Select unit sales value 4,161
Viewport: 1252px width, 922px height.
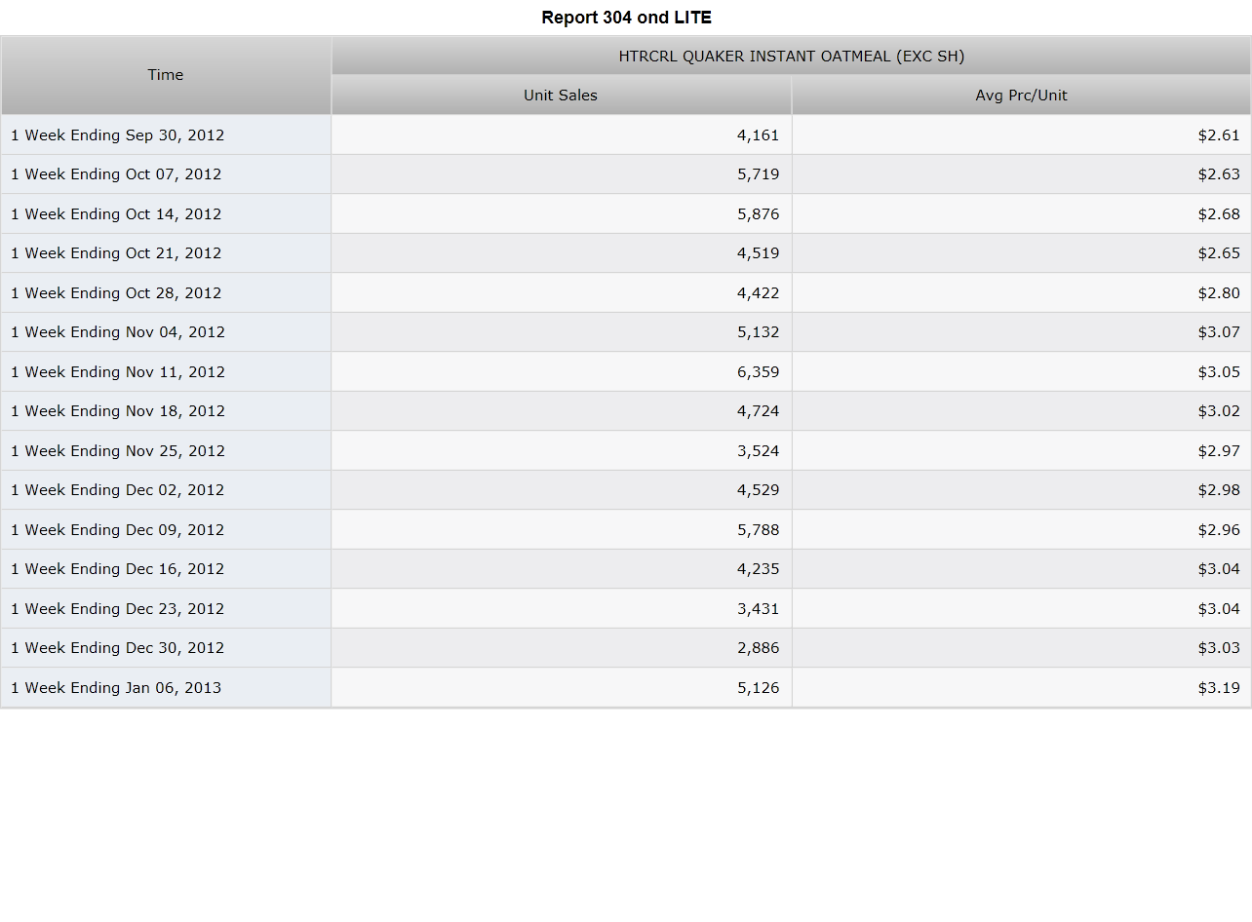click(758, 135)
